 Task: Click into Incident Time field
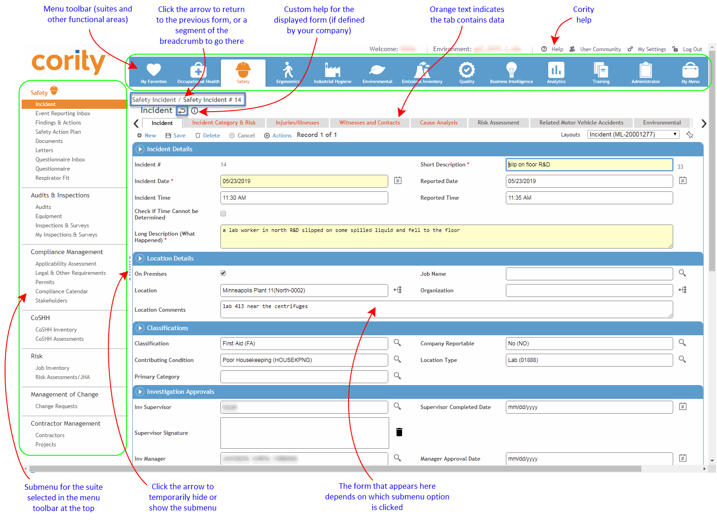click(304, 198)
